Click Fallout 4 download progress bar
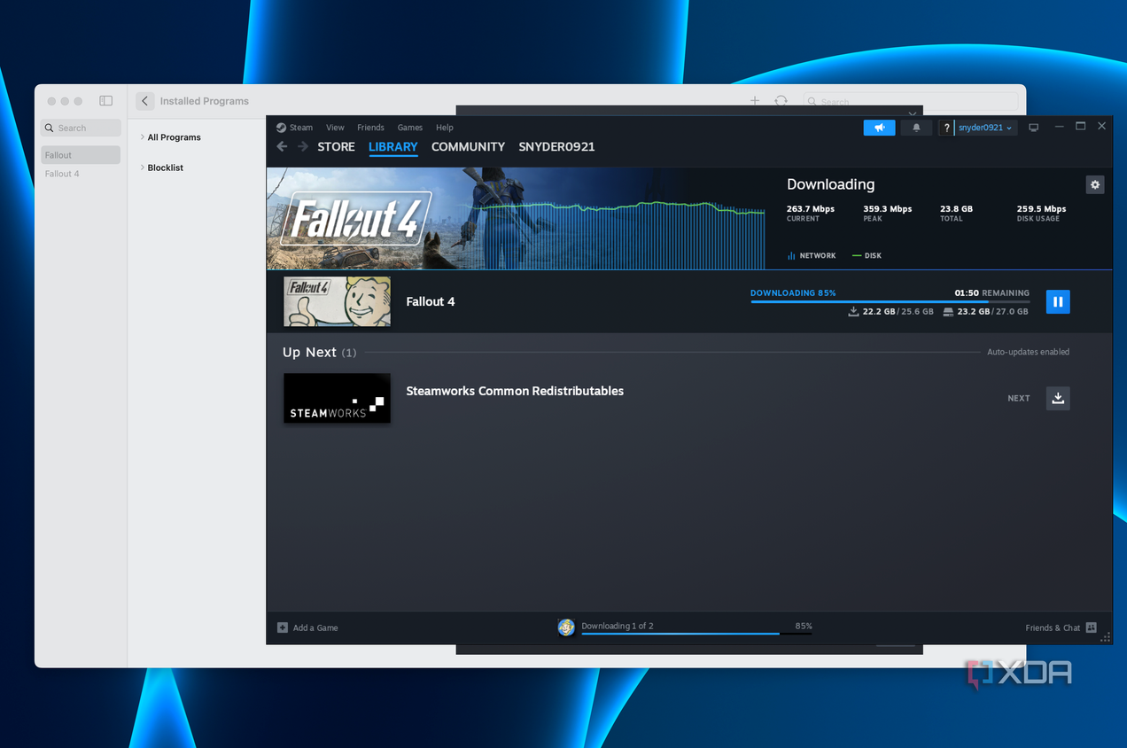This screenshot has height=748, width=1127. click(x=890, y=302)
